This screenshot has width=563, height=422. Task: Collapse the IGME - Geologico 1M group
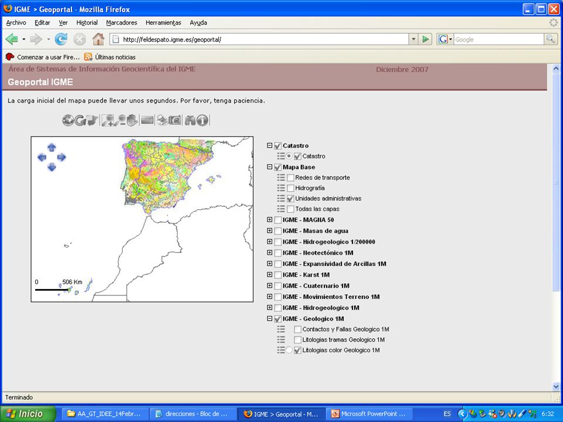[x=270, y=318]
